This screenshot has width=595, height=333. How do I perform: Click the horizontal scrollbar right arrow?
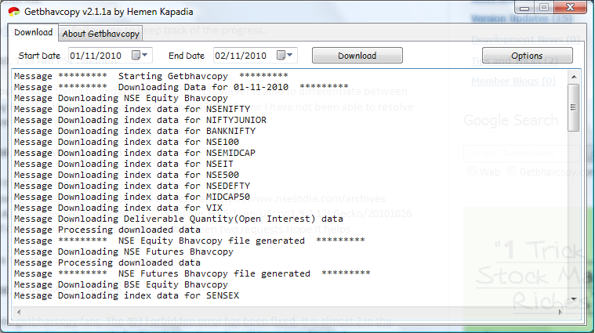tap(560, 312)
